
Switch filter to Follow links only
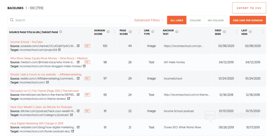tap(195, 20)
